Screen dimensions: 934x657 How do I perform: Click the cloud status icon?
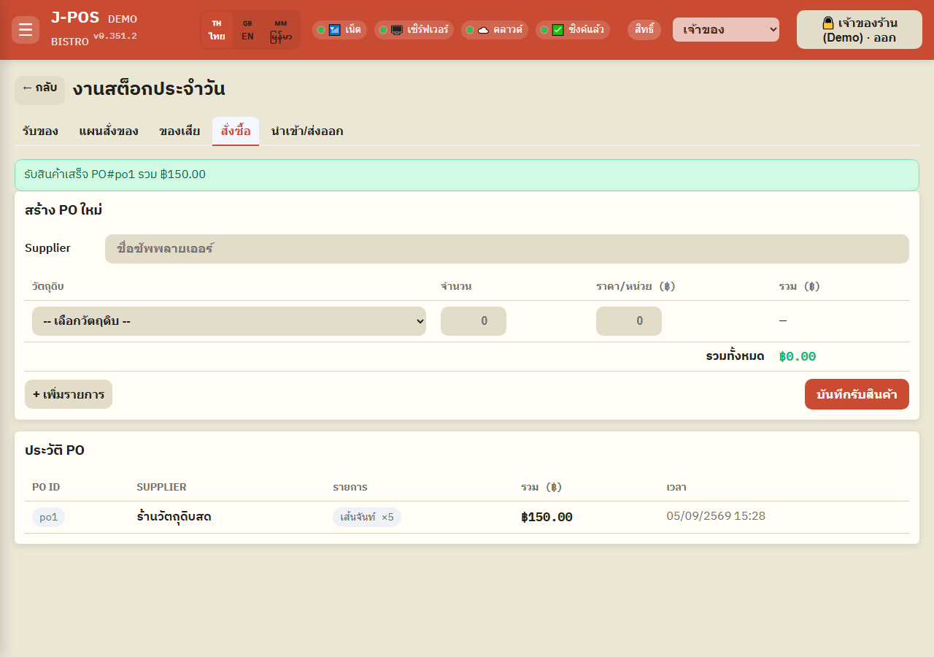click(483, 30)
